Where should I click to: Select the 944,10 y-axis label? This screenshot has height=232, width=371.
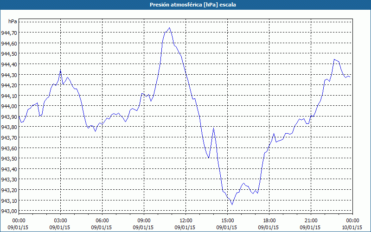pos(9,96)
